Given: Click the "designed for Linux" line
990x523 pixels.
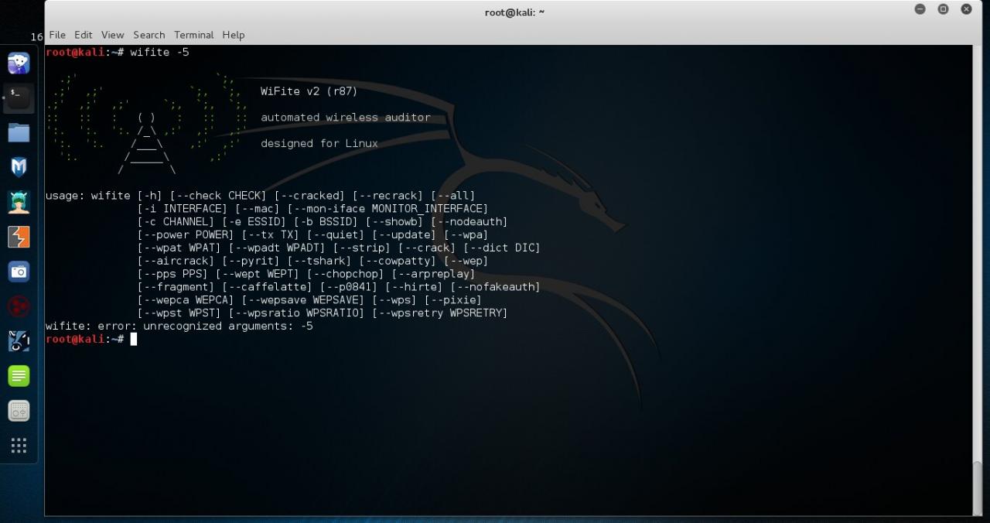Looking at the screenshot, I should click(319, 143).
